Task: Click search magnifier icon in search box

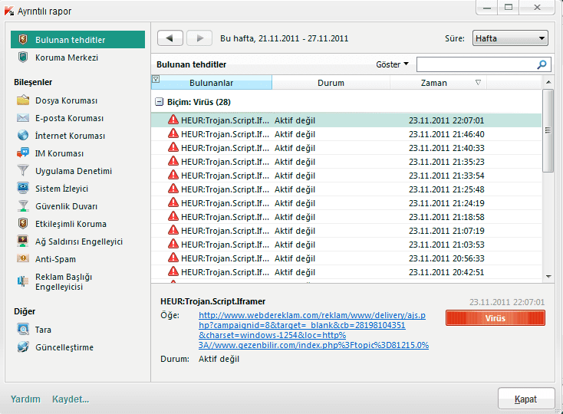Action: (542, 65)
